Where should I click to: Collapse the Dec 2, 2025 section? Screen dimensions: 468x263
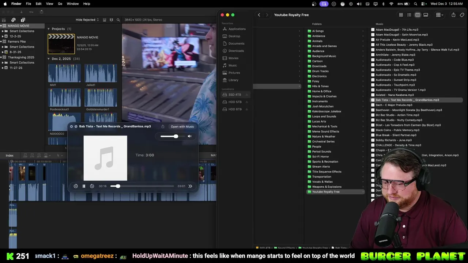click(x=49, y=59)
